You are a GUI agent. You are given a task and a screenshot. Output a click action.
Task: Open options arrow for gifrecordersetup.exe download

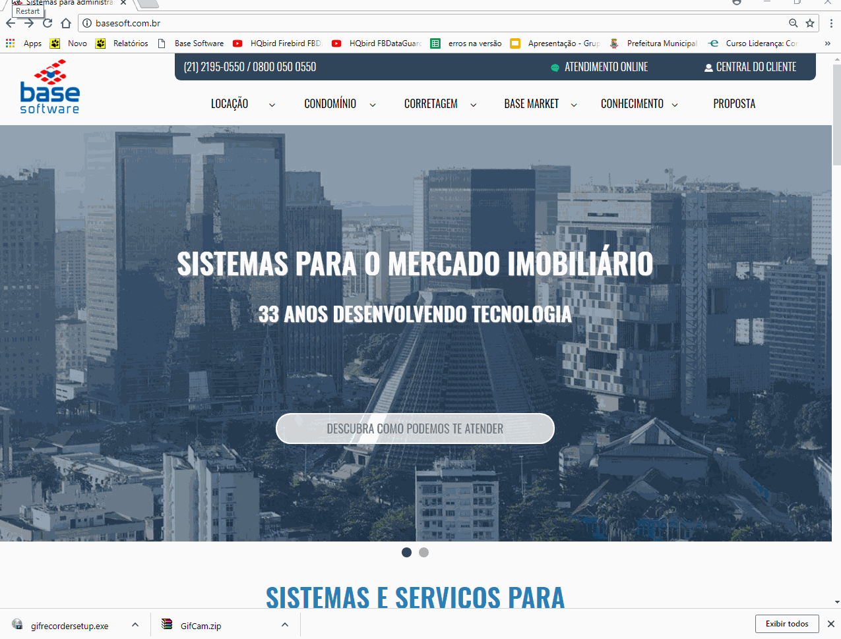135,625
